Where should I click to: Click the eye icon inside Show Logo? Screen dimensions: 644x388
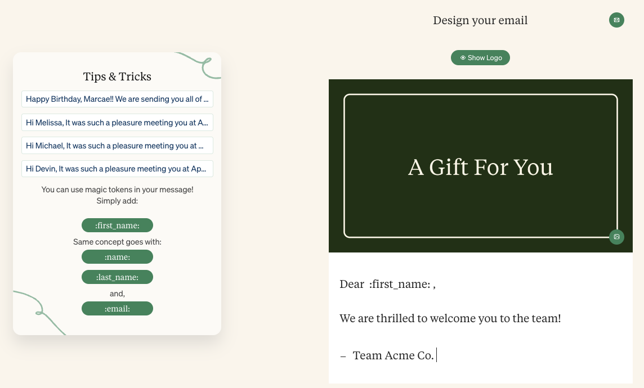coord(463,57)
